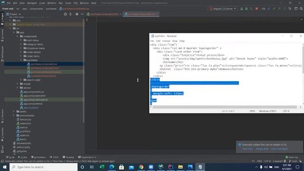Expand the e2e folder
304x171 pixels.
point(10,20)
